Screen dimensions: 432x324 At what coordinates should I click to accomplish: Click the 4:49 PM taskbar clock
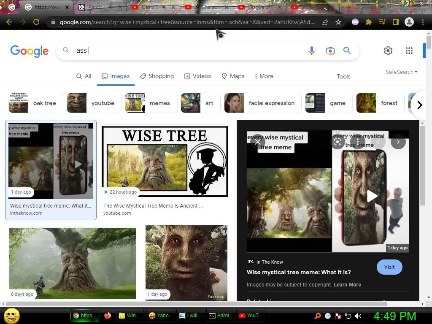pyautogui.click(x=395, y=316)
